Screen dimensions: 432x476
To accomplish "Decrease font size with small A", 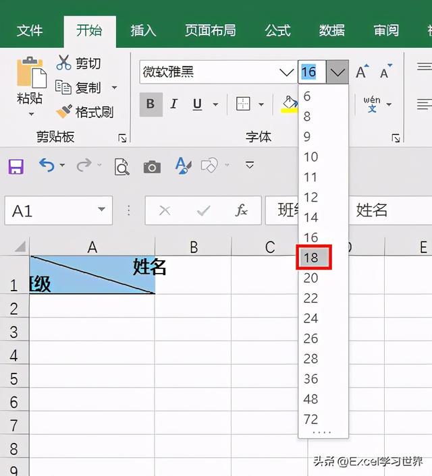I will pyautogui.click(x=386, y=71).
